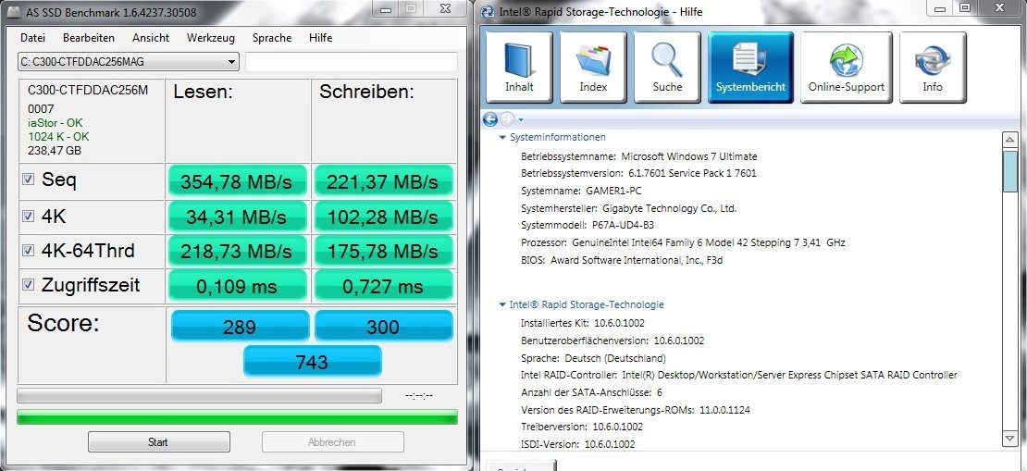Image resolution: width=1027 pixels, height=471 pixels.
Task: Click the grey benchmark progress bar
Action: [x=199, y=396]
